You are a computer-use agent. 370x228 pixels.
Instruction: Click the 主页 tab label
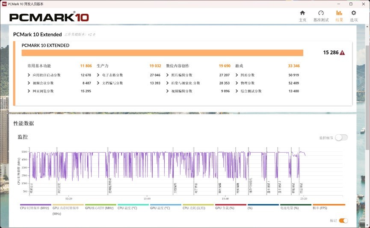tap(302, 20)
